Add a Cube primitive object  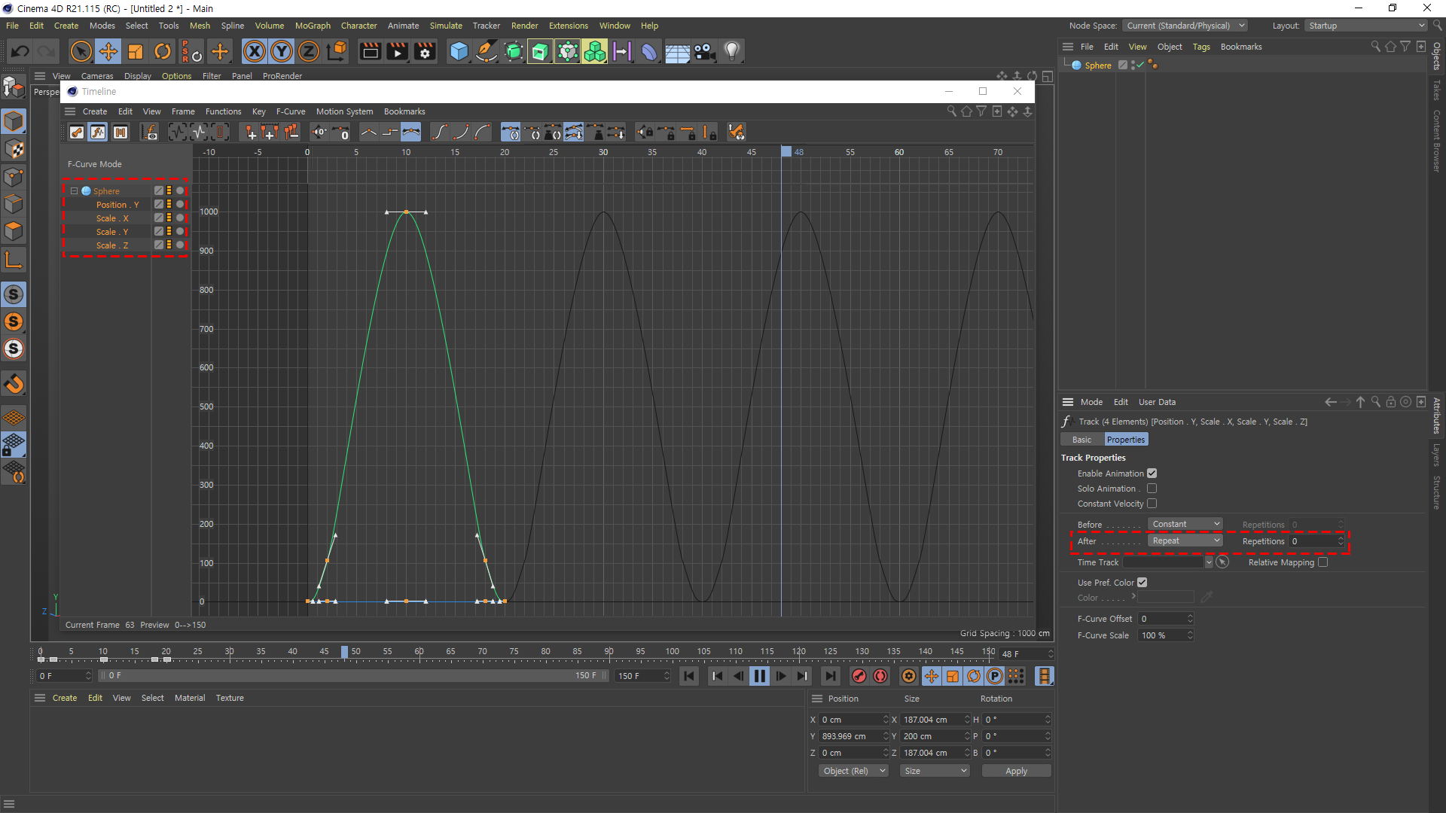click(459, 51)
